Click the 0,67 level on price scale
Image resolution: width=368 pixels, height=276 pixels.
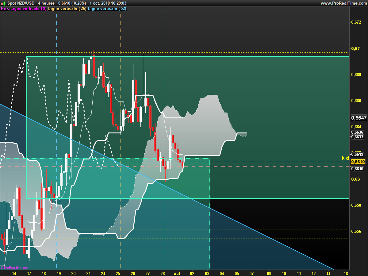(355, 48)
